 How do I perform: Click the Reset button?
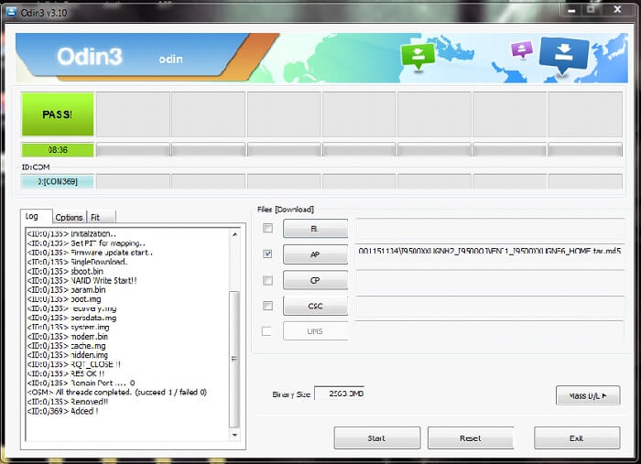coord(471,437)
